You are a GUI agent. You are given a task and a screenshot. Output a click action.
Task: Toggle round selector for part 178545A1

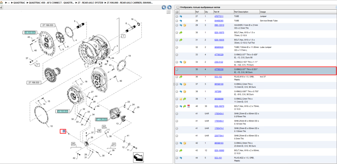point(177,114)
